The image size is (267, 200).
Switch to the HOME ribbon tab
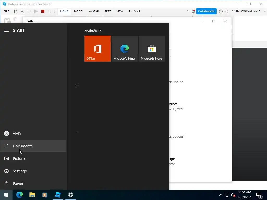[x=64, y=11]
